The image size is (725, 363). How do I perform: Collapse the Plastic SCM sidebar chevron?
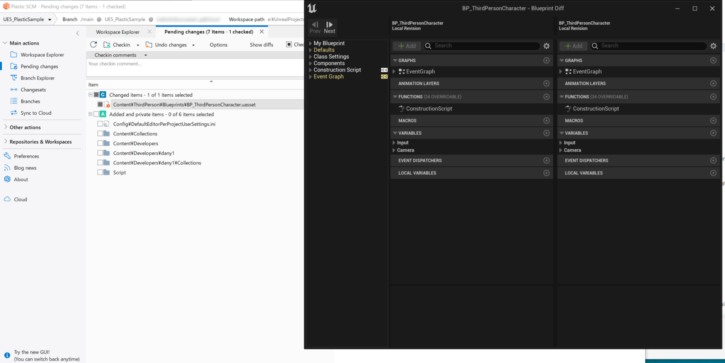(x=77, y=33)
